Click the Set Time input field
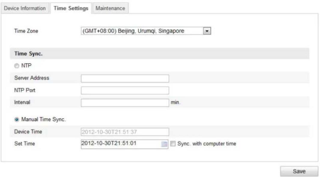 click(x=124, y=144)
